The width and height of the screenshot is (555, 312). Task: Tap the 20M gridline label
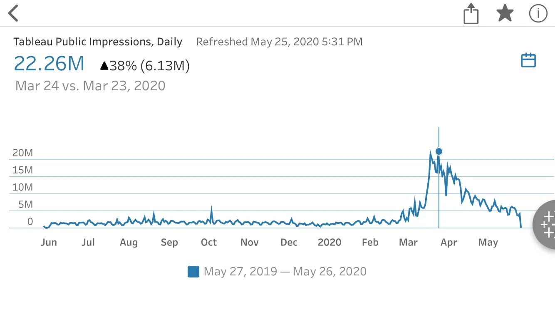tap(22, 153)
